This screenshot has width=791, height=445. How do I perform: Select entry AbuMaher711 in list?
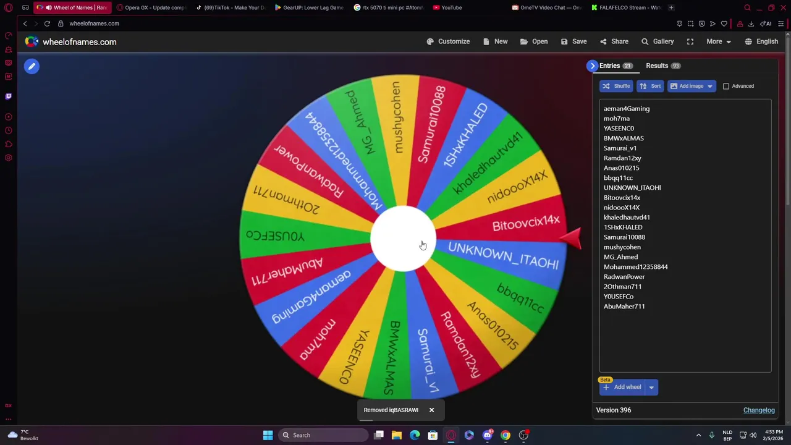click(x=624, y=307)
